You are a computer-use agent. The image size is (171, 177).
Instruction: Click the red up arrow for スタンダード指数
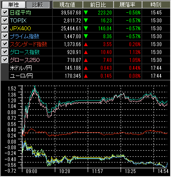[86, 44]
